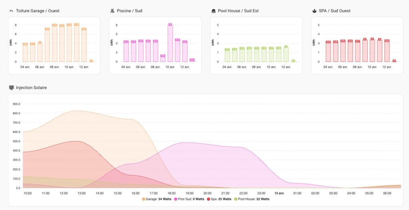Image resolution: width=409 pixels, height=210 pixels.
Task: Click the 13:00 garage peak on the Injection chart
Action: tap(77, 111)
